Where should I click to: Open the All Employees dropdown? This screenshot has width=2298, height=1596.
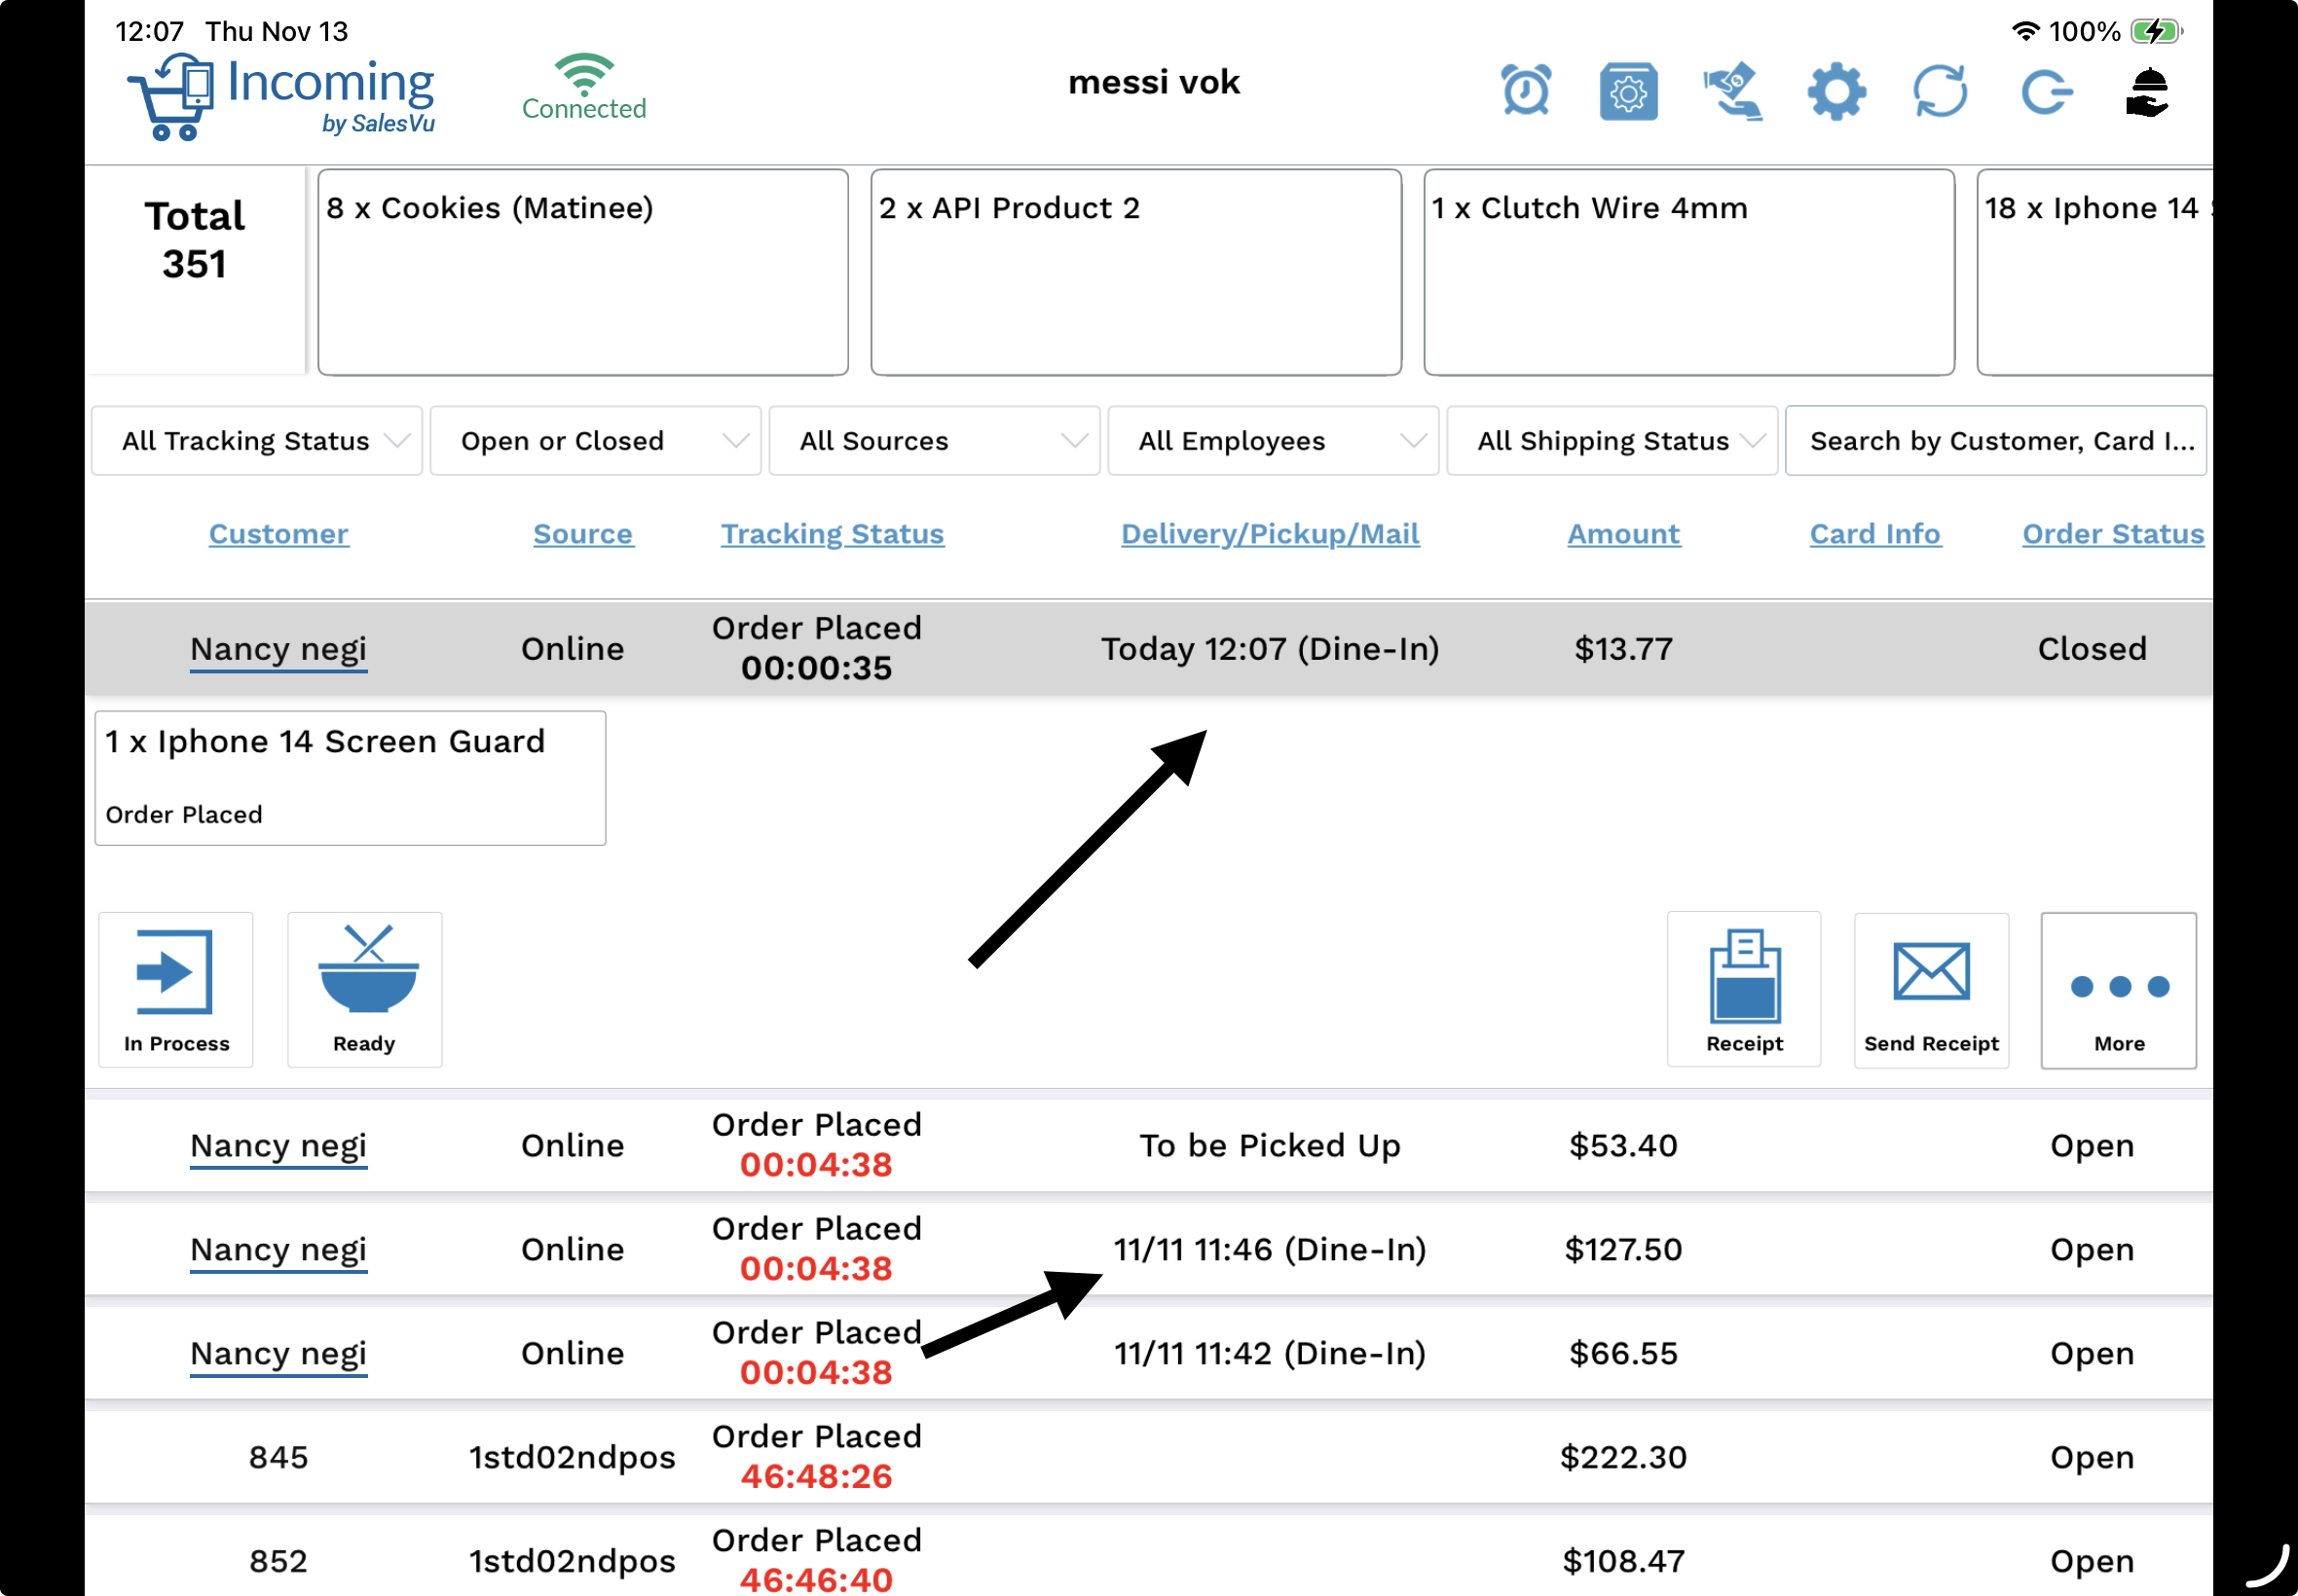pos(1273,441)
